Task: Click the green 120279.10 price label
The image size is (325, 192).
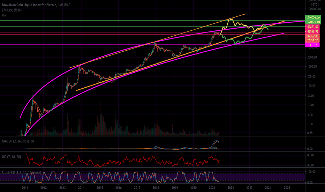Action: coord(313,22)
